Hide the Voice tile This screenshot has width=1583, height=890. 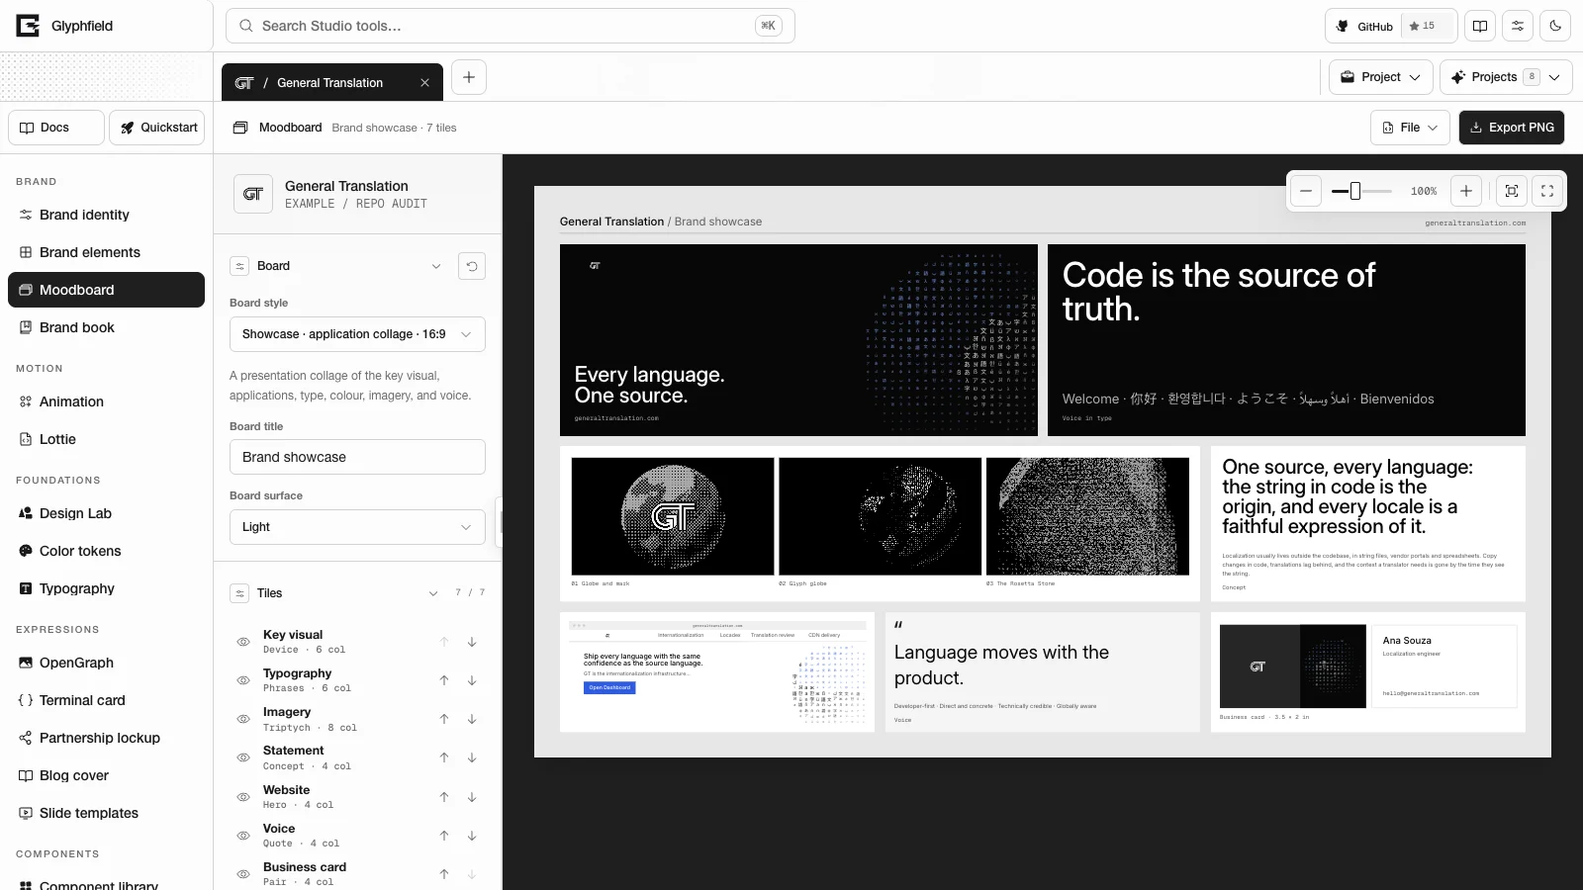pos(242,836)
